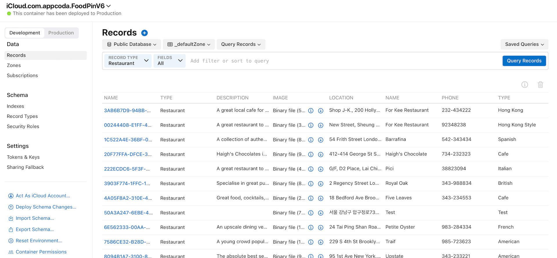Open the Record Type Restaurant dropdown
This screenshot has height=258, width=557.
(x=128, y=61)
